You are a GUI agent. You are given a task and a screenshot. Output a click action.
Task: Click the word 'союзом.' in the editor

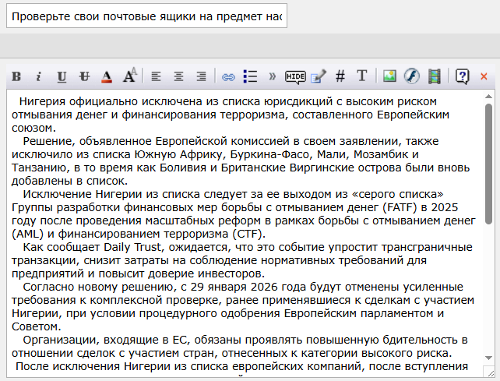pos(33,128)
